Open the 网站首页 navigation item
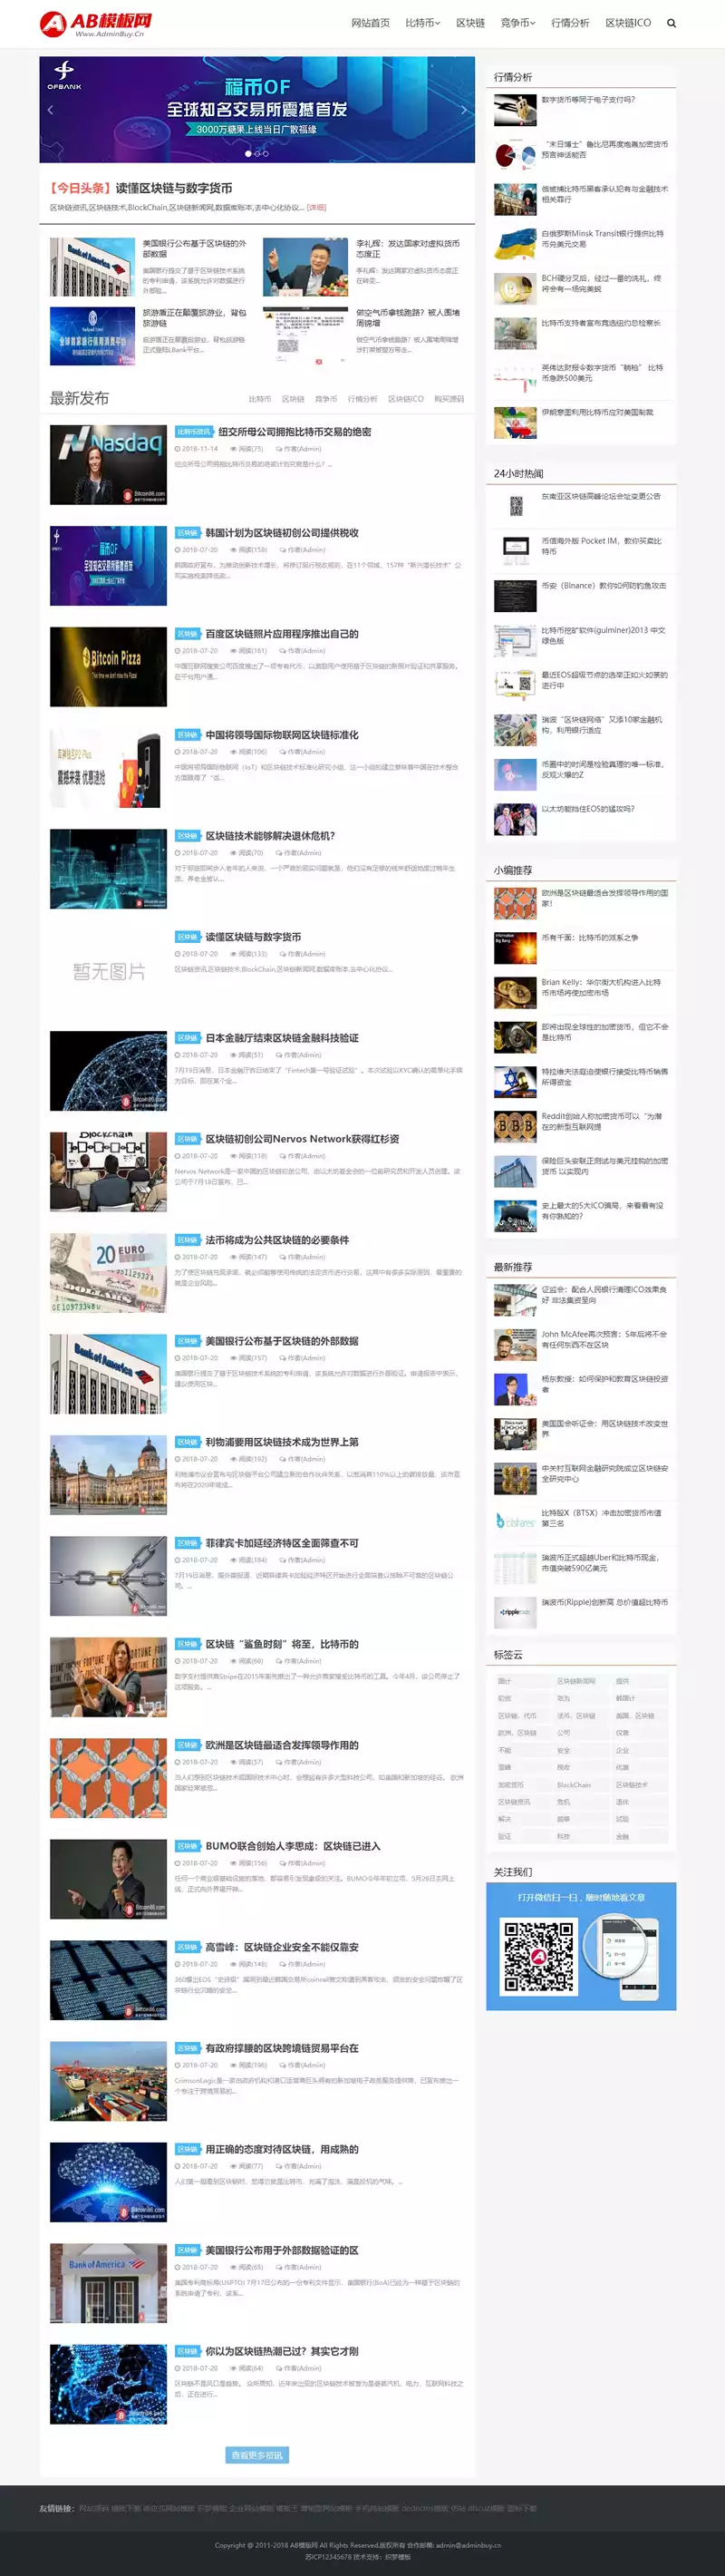 click(370, 23)
